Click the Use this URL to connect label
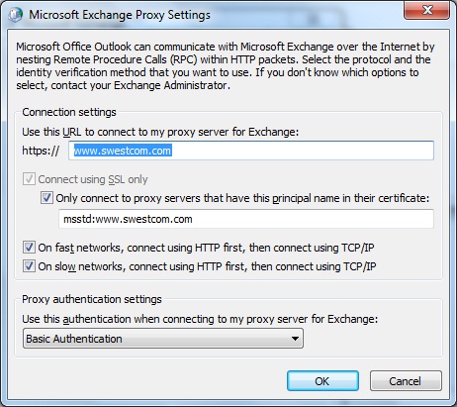This screenshot has height=407, width=457. [x=160, y=132]
